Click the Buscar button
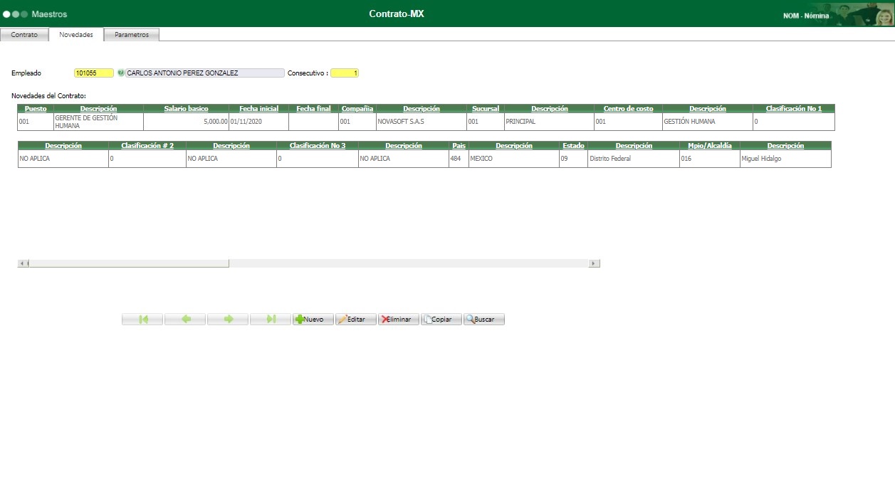 [484, 320]
